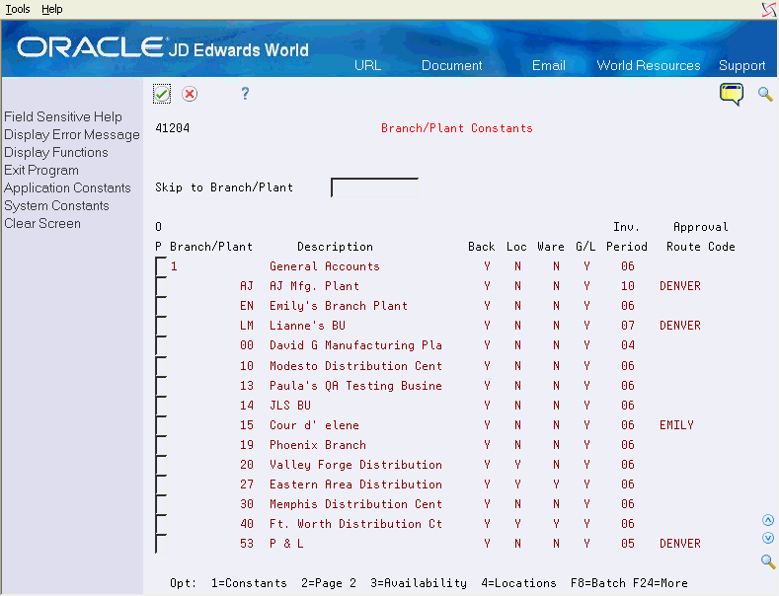Click option field for Modesto Distribution row

[161, 366]
